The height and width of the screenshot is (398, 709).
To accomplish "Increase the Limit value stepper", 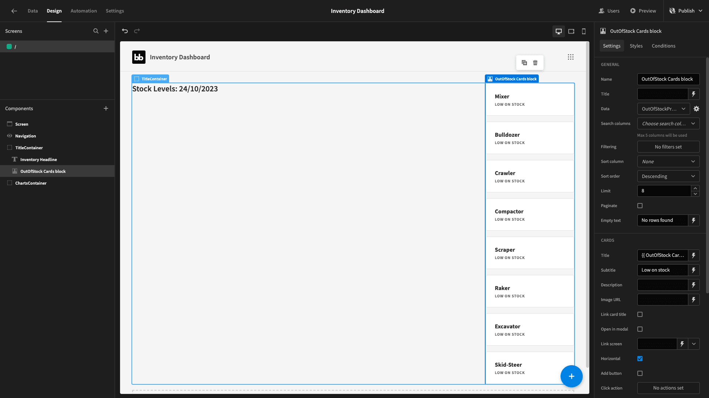I will tap(695, 188).
